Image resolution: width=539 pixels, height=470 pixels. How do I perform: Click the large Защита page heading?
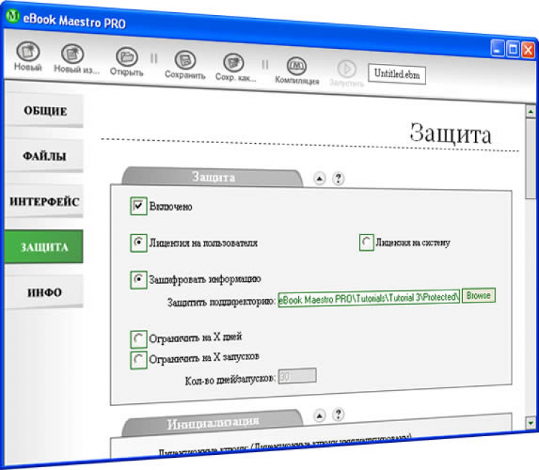click(x=451, y=134)
